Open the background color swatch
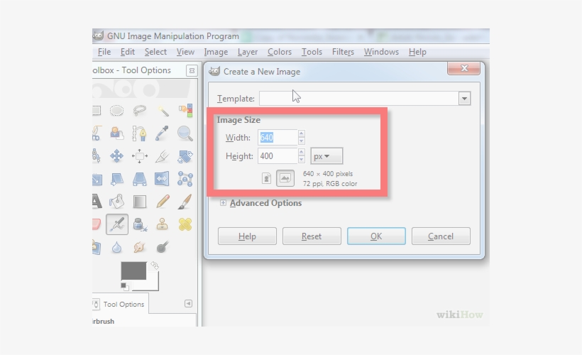Screen dimensions: 582x355 click(152, 283)
